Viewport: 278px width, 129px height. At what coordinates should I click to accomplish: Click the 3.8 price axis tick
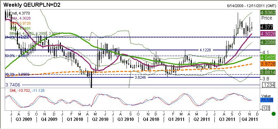266,79
